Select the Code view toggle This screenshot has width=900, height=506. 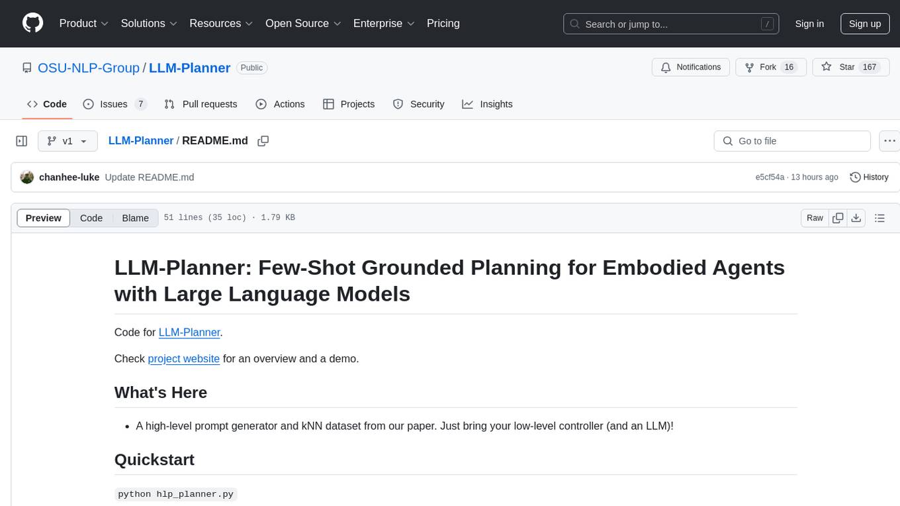[91, 218]
